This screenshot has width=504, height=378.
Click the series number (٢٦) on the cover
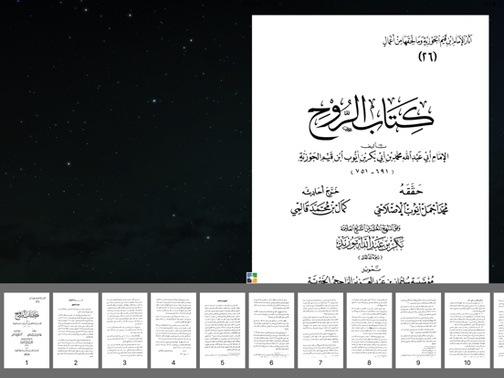427,57
